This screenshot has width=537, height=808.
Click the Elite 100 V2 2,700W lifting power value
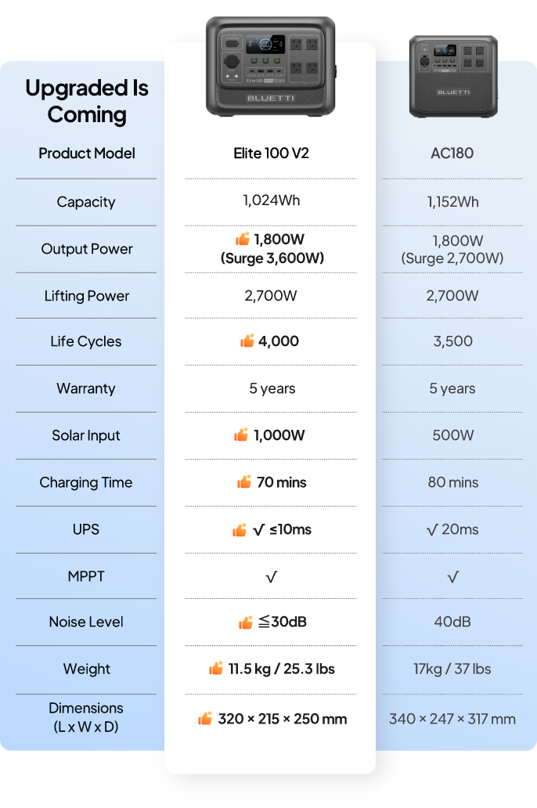271,295
